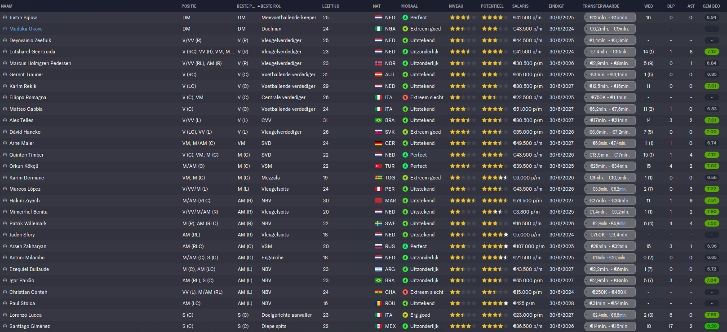727x332 pixels.
Task: Click the Nigeria flag in Maduka Okoye's row
Action: (x=379, y=29)
